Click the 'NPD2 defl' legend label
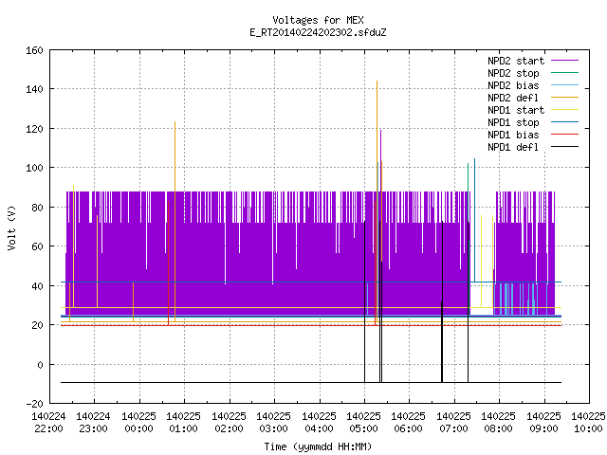Viewport: 607px width, 455px height. coord(513,98)
